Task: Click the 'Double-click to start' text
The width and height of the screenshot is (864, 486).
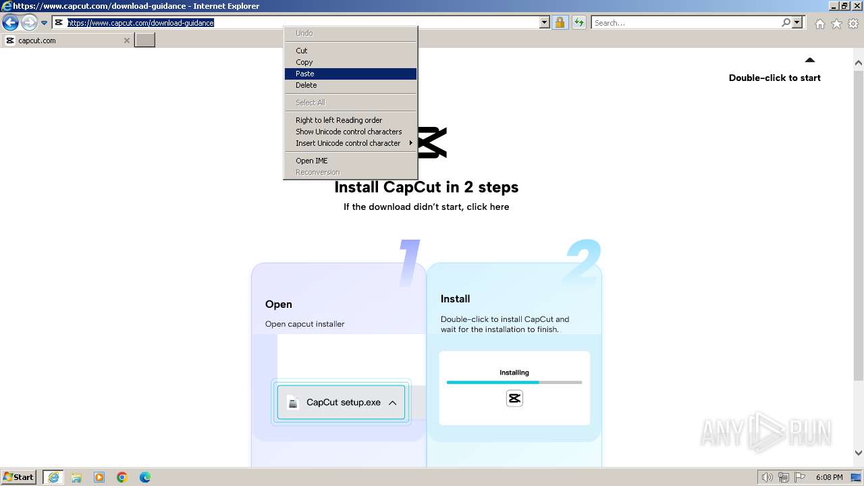Action: [775, 78]
